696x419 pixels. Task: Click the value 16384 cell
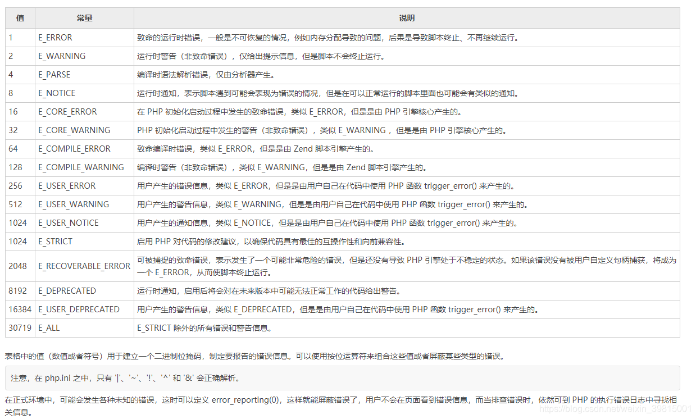pyautogui.click(x=18, y=309)
